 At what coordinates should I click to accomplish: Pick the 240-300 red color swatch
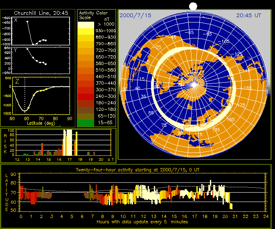click(x=85, y=97)
